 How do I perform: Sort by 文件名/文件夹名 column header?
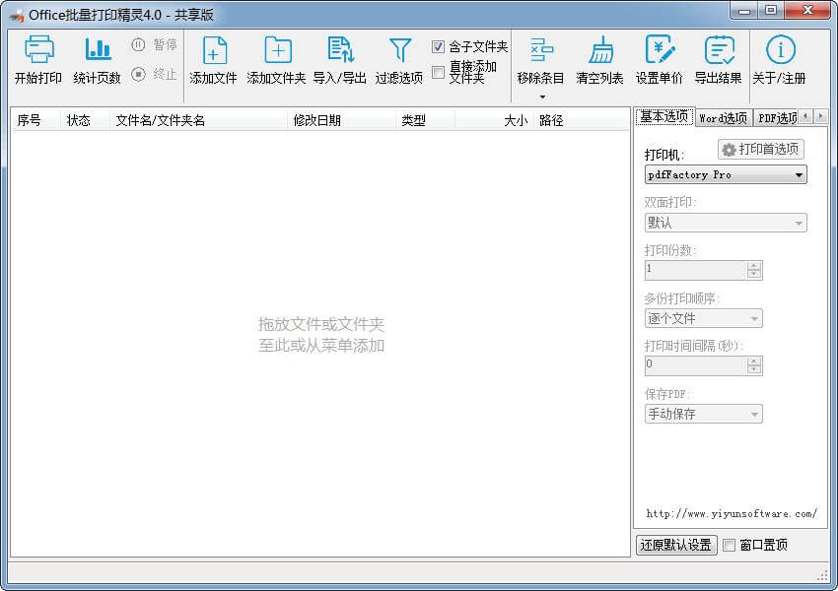198,120
